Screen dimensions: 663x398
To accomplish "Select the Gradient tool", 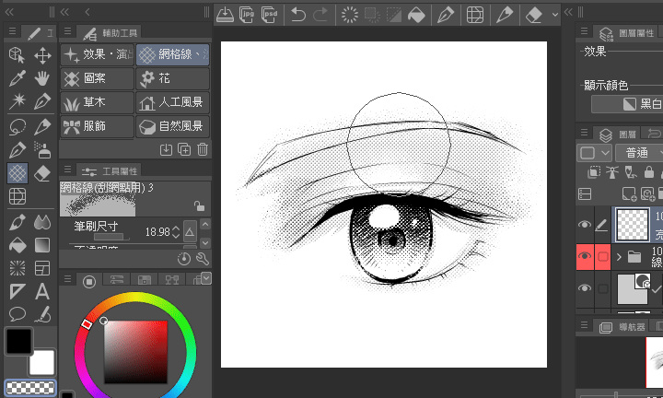I will 42,244.
